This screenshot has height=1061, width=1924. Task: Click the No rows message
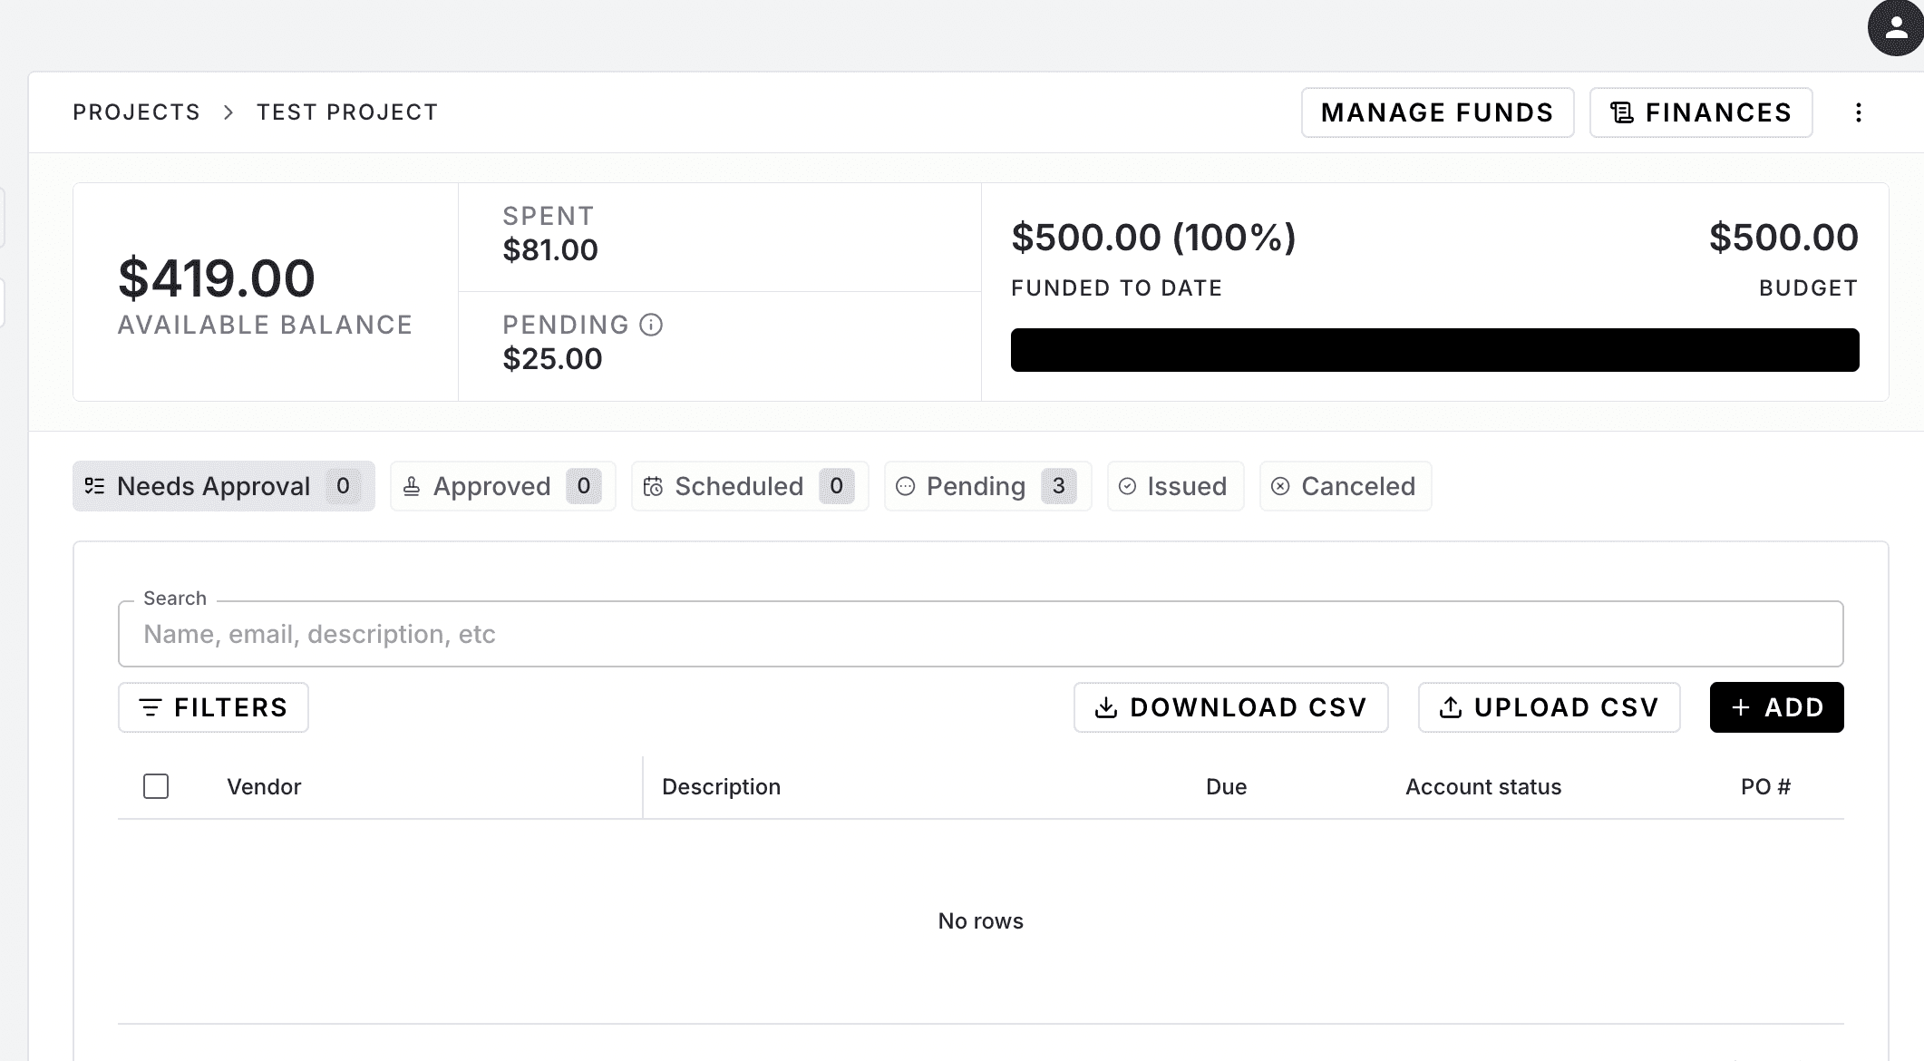[x=981, y=921]
